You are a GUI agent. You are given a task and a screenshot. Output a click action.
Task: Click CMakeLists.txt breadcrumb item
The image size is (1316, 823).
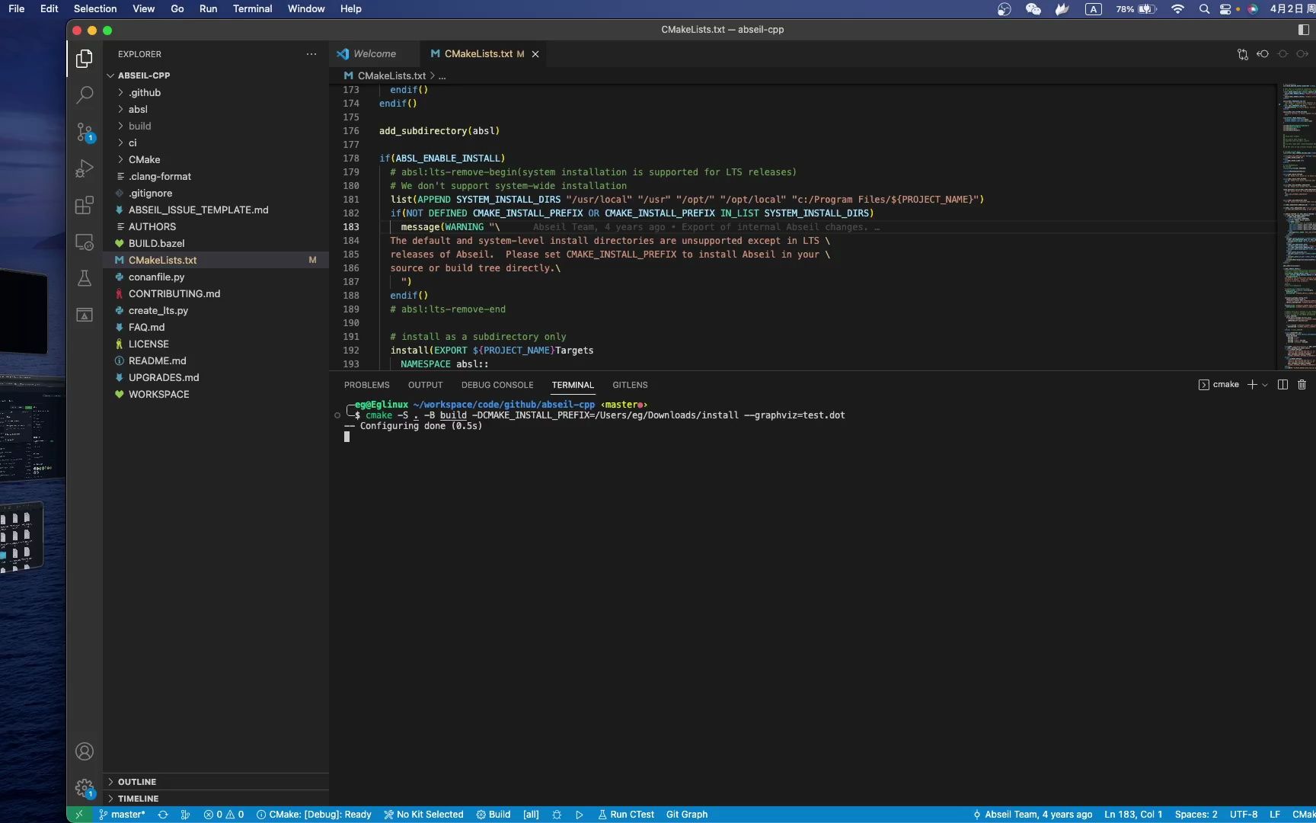[x=385, y=75]
